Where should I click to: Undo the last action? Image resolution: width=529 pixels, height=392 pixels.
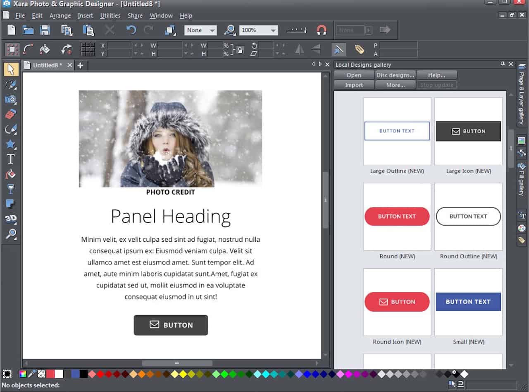coord(131,30)
